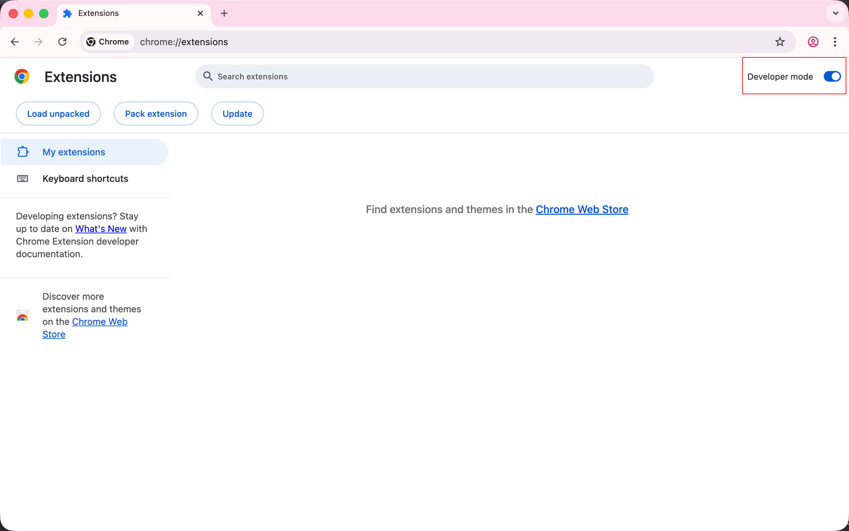
Task: Click Chrome site info chip in address bar
Action: (108, 42)
